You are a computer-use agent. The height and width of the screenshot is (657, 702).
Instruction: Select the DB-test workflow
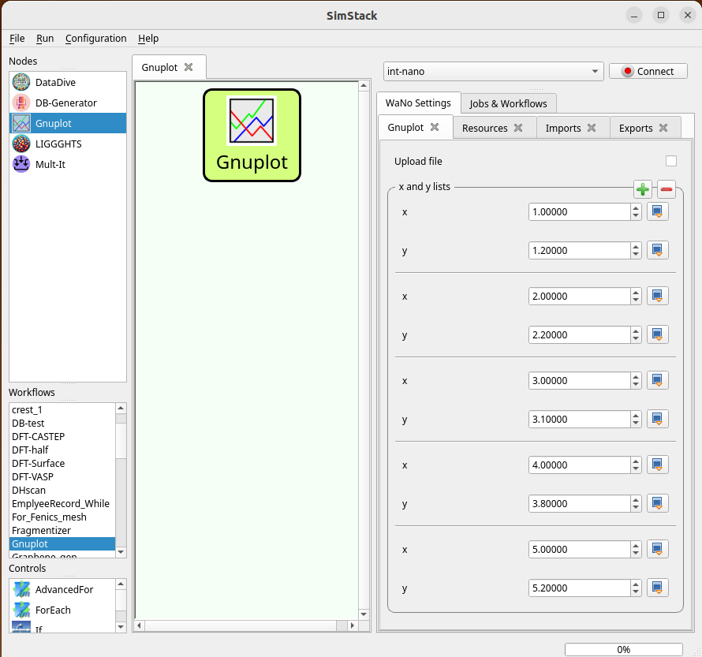point(62,424)
